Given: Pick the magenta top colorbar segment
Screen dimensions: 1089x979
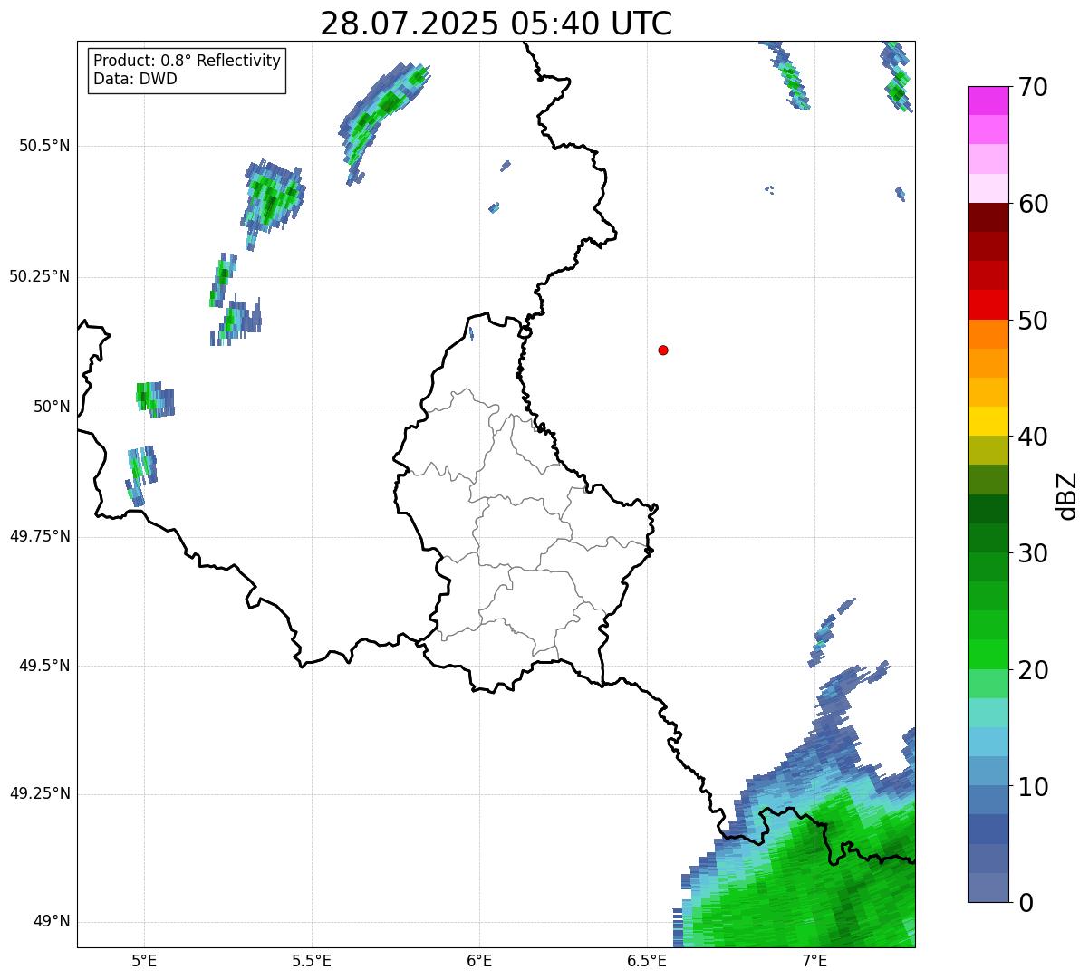Looking at the screenshot, I should (988, 101).
